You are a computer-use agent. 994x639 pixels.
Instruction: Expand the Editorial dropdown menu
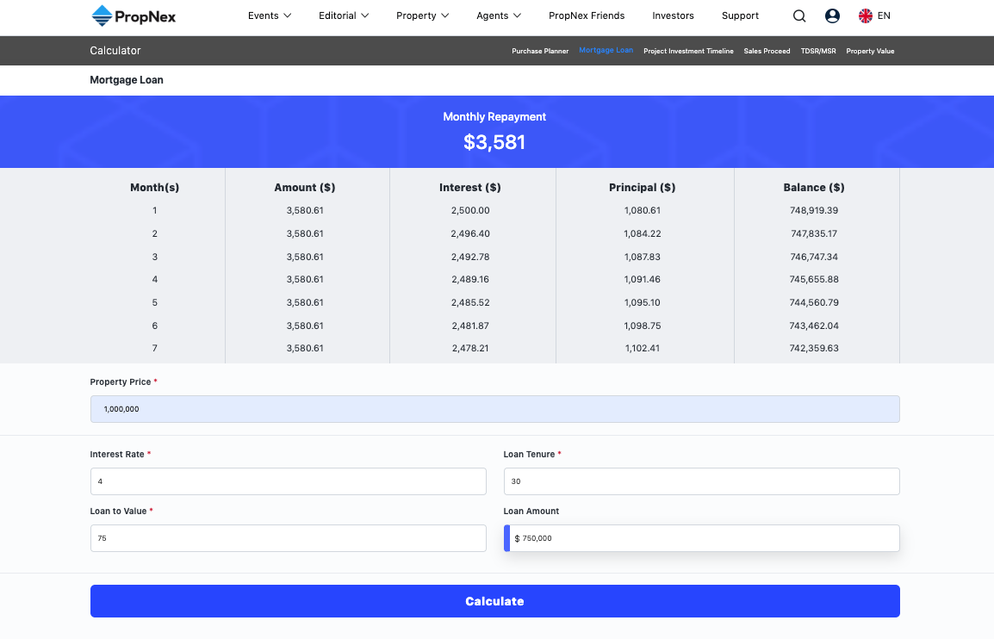[x=344, y=16]
